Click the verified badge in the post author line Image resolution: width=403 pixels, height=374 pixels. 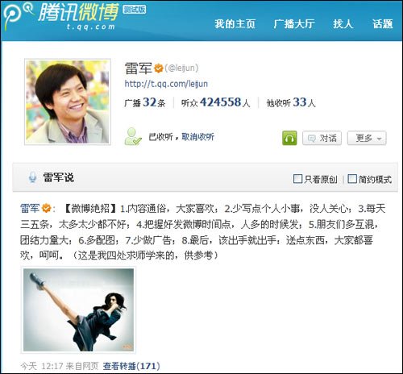47,208
